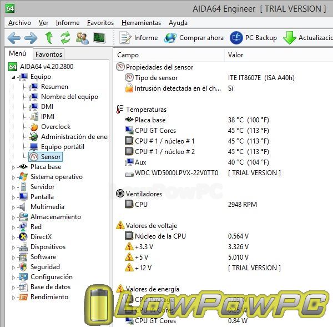333x327 pixels.
Task: Expand the Servidor tree node
Action: [13, 187]
